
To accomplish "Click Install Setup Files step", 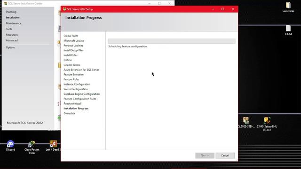I will pos(73,50).
